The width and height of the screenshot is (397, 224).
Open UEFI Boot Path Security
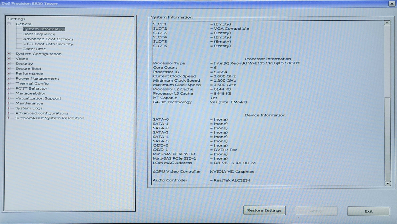(48, 44)
